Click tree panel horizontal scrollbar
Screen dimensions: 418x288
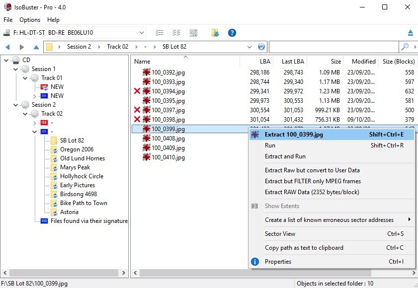click(64, 273)
